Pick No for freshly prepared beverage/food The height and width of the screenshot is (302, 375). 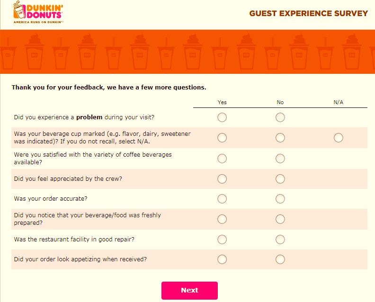pos(280,219)
